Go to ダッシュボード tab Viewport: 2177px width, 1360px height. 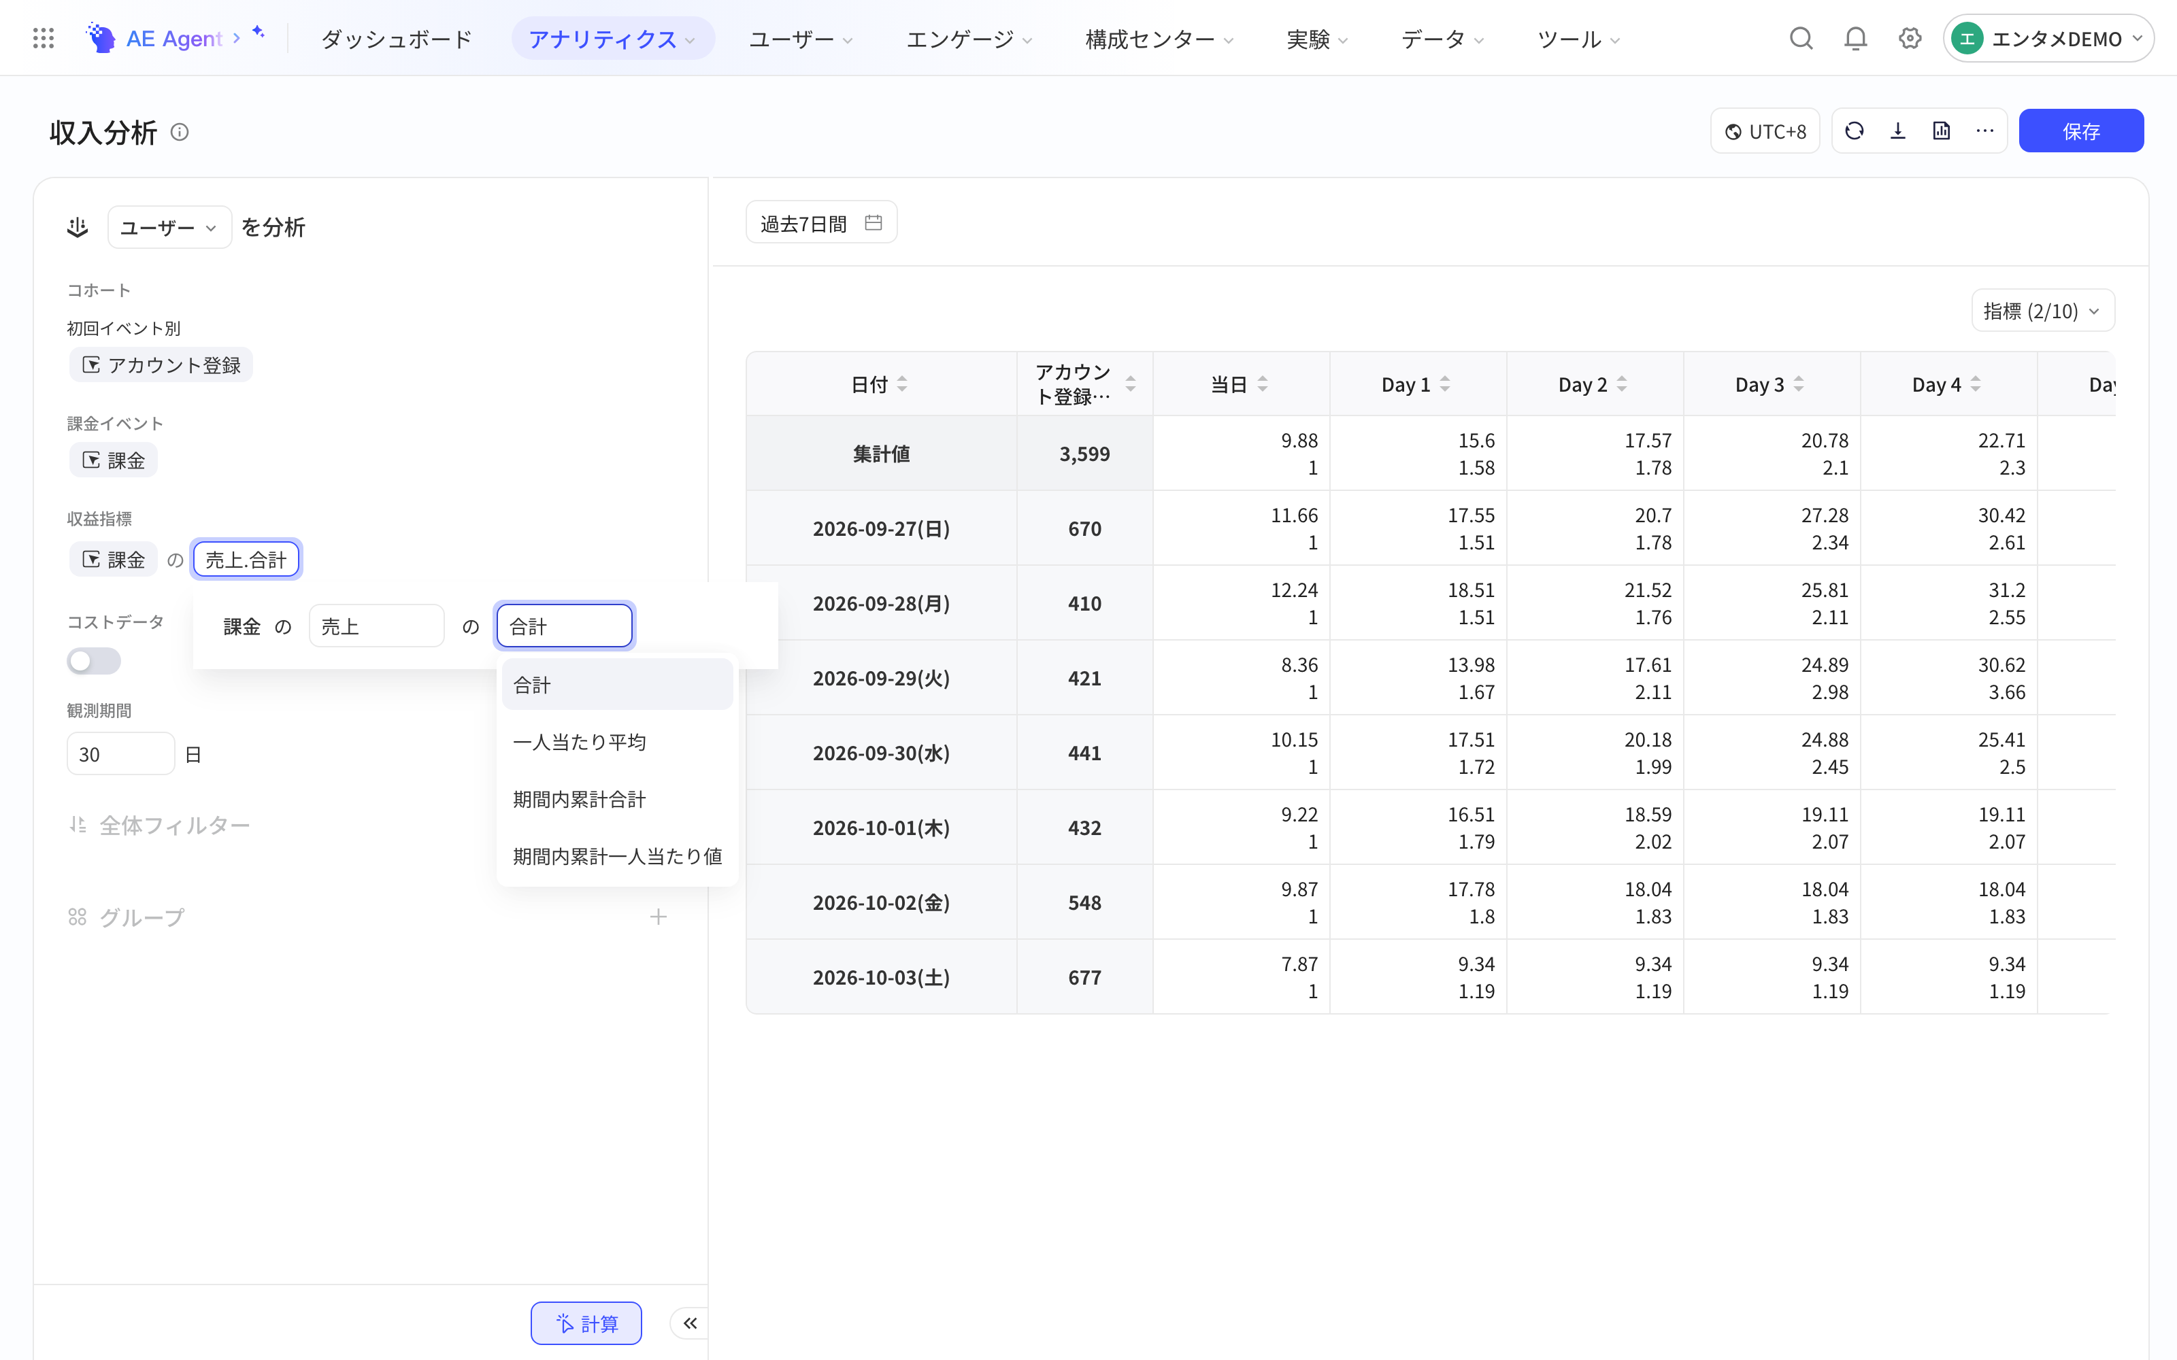point(397,39)
